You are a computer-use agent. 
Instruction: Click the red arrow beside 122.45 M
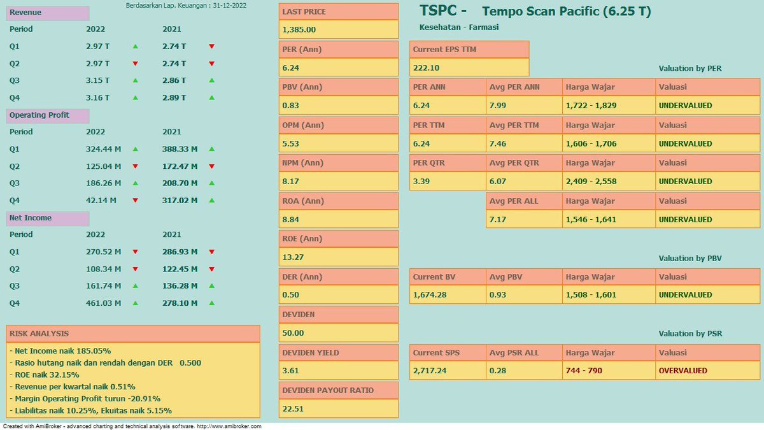click(x=211, y=269)
